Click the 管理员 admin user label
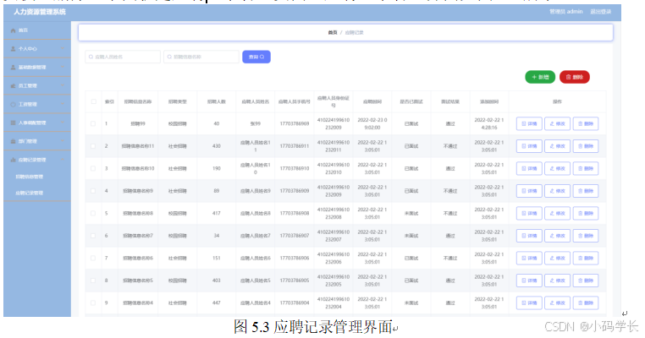 point(566,12)
